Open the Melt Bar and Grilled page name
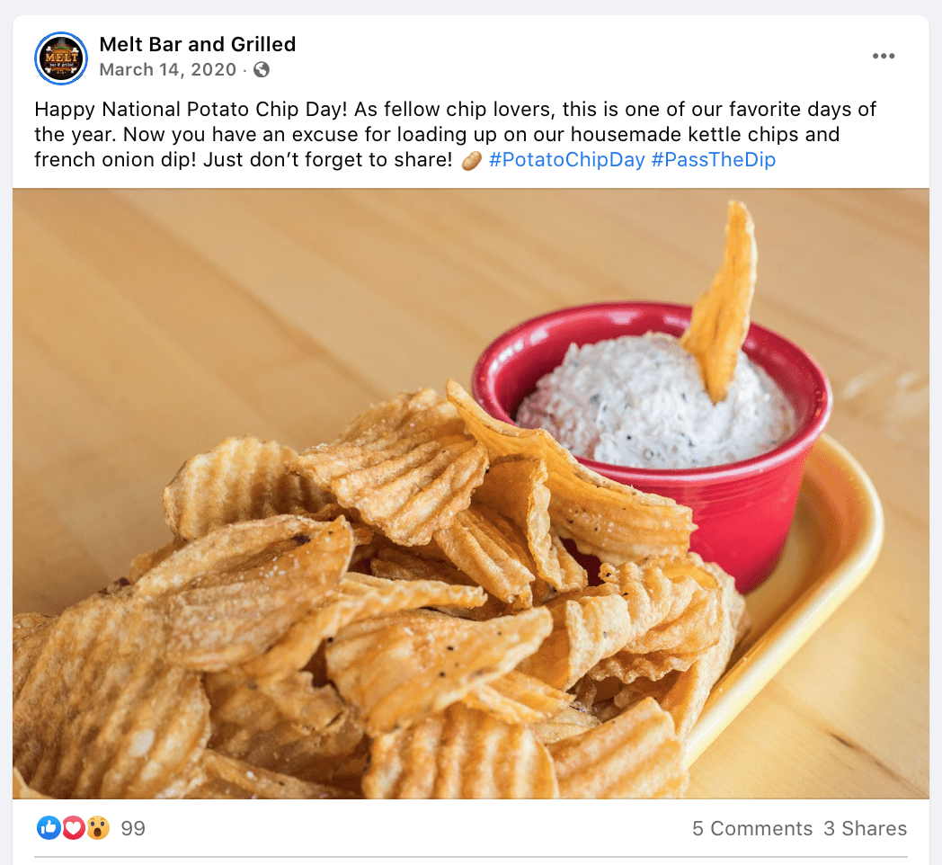The width and height of the screenshot is (942, 865). (198, 44)
